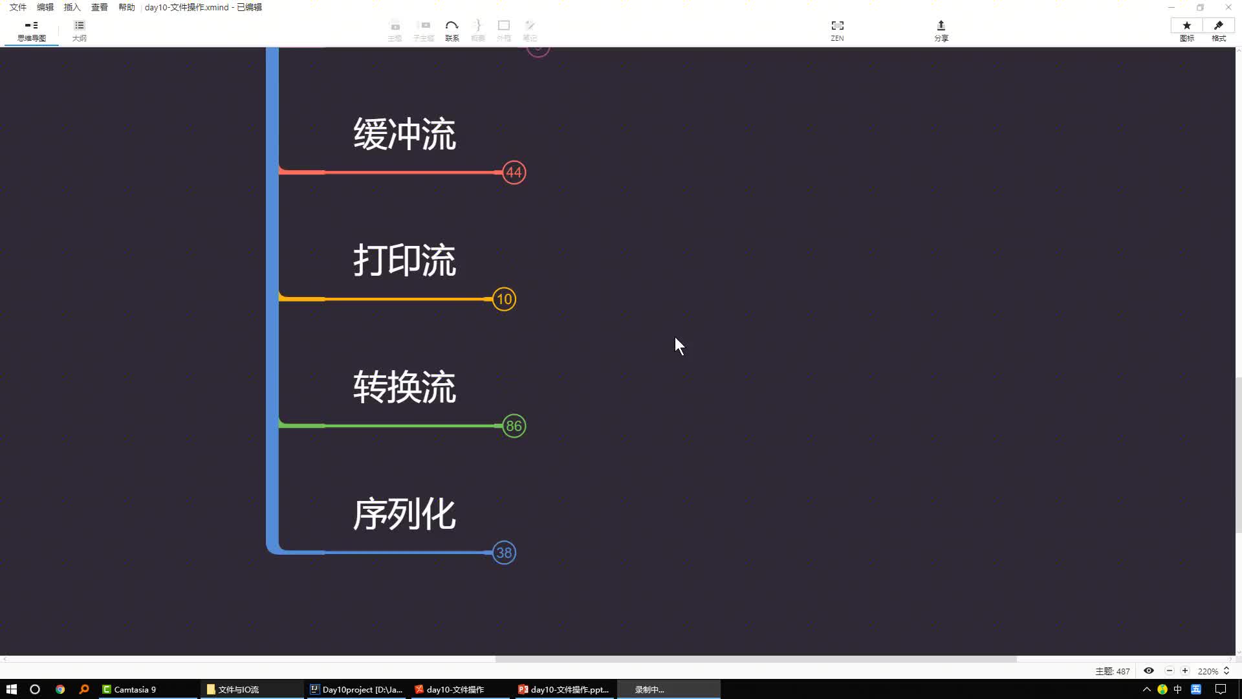This screenshot has height=699, width=1242.
Task: Toggle the eye visibility icon in status bar
Action: point(1149,671)
